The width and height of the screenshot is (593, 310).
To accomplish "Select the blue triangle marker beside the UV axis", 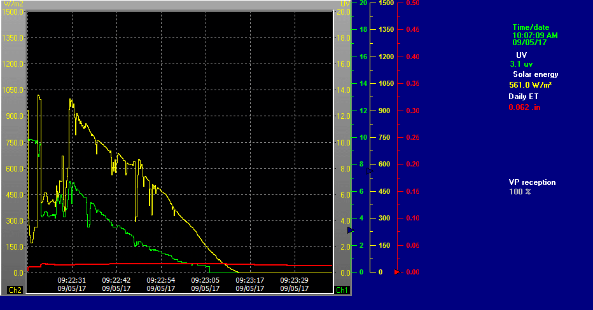I will (x=350, y=230).
